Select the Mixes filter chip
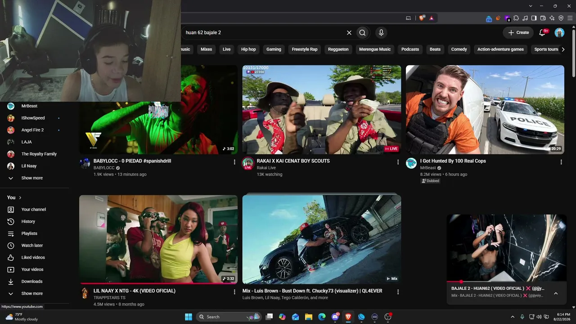The image size is (576, 324). click(206, 49)
